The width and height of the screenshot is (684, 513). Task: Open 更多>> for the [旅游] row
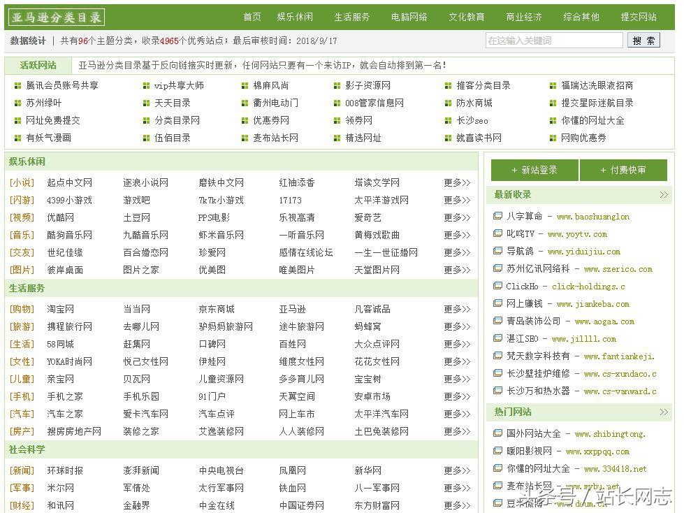click(x=457, y=326)
